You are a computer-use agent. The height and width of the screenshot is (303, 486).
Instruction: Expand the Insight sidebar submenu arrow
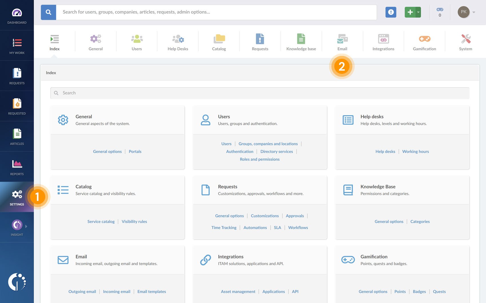[26, 226]
